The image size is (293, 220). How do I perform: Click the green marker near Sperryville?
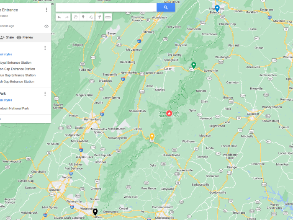click(x=193, y=65)
